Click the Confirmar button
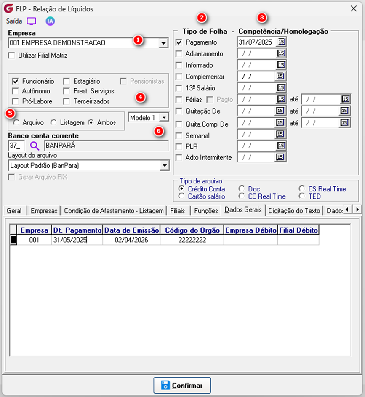Image resolution: width=365 pixels, height=397 pixels. (182, 385)
